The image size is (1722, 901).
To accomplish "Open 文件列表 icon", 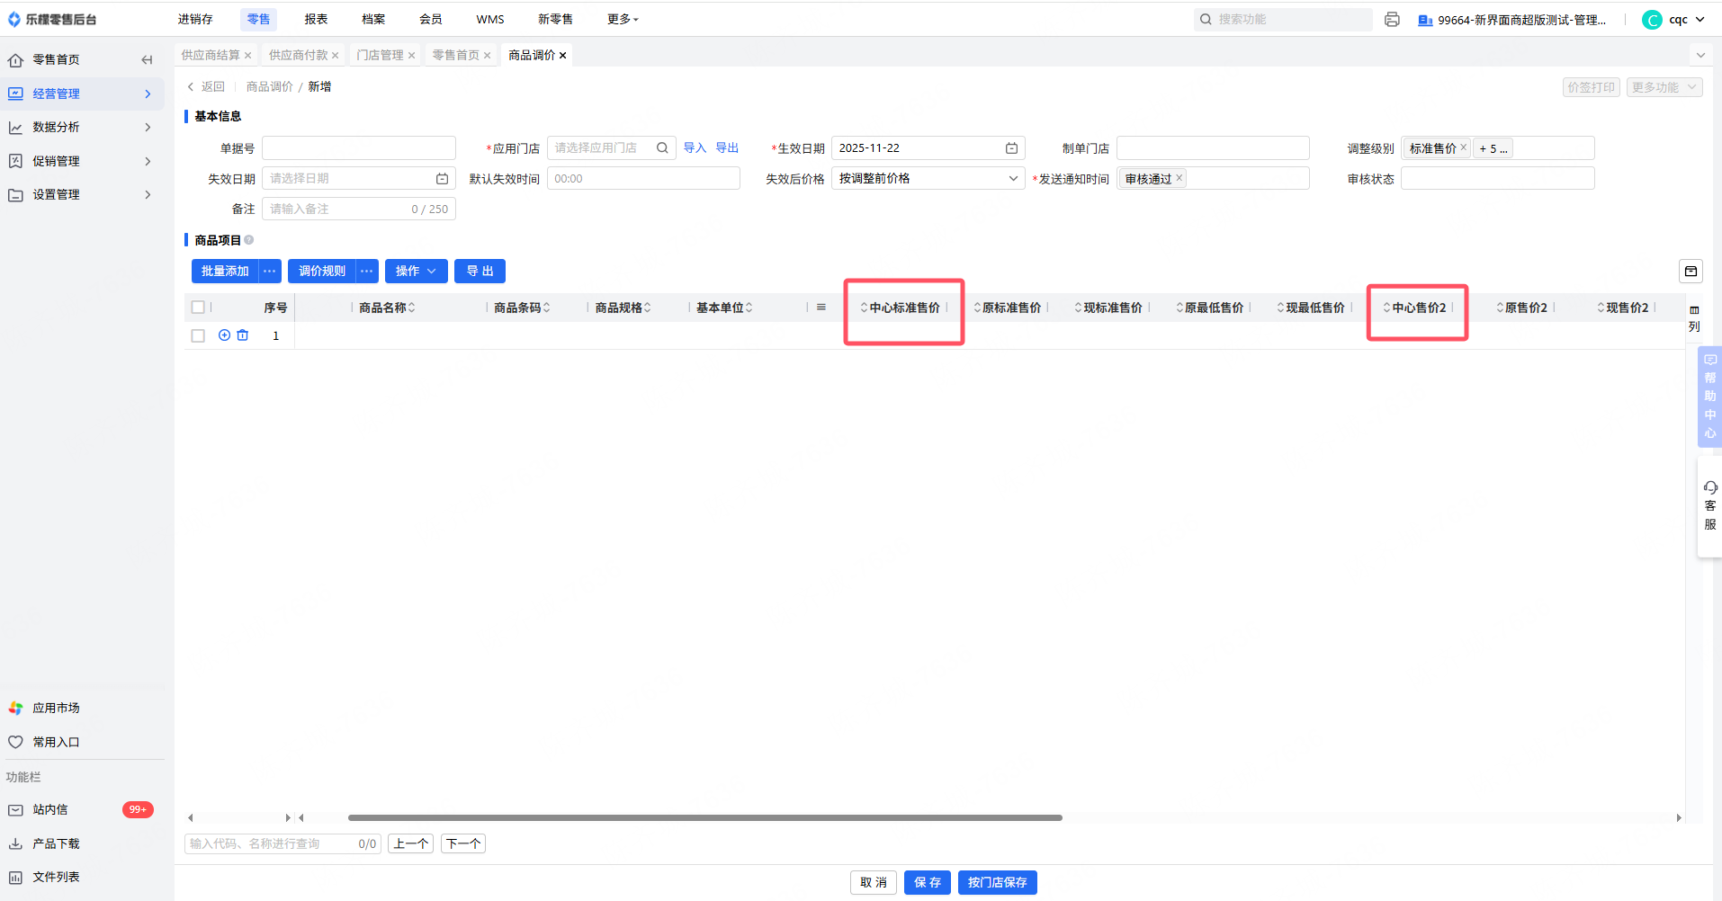I will pyautogui.click(x=15, y=878).
